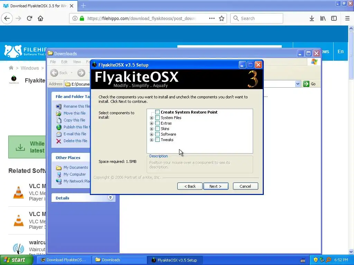354x265 pixels.
Task: Check the Create System Restore Point checkbox
Action: 157,112
